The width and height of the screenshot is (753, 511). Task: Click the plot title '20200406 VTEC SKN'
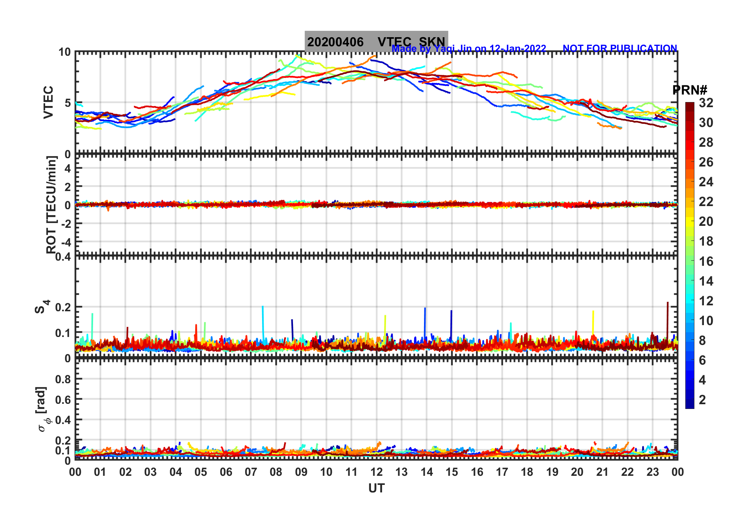point(376,42)
